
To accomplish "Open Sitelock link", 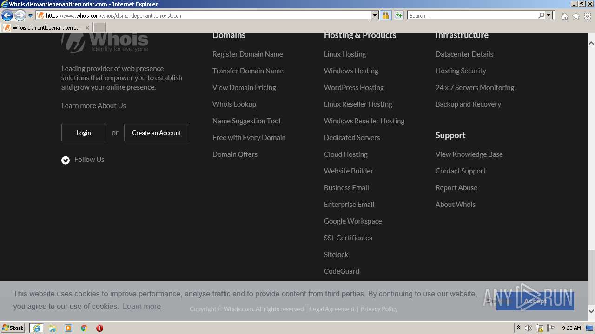I will tap(336, 255).
